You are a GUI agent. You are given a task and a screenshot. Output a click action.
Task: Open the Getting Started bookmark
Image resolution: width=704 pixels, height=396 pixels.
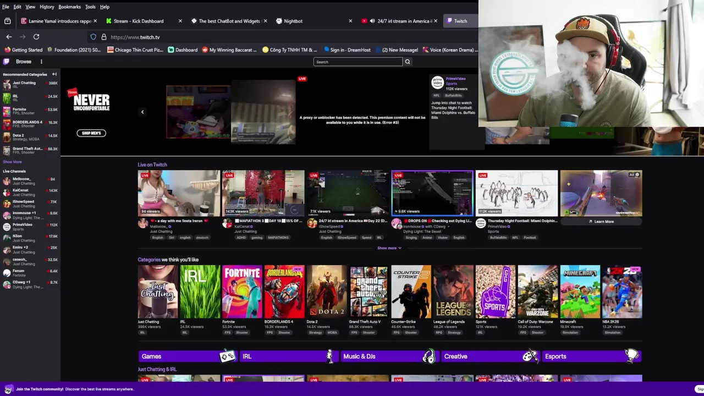point(23,50)
